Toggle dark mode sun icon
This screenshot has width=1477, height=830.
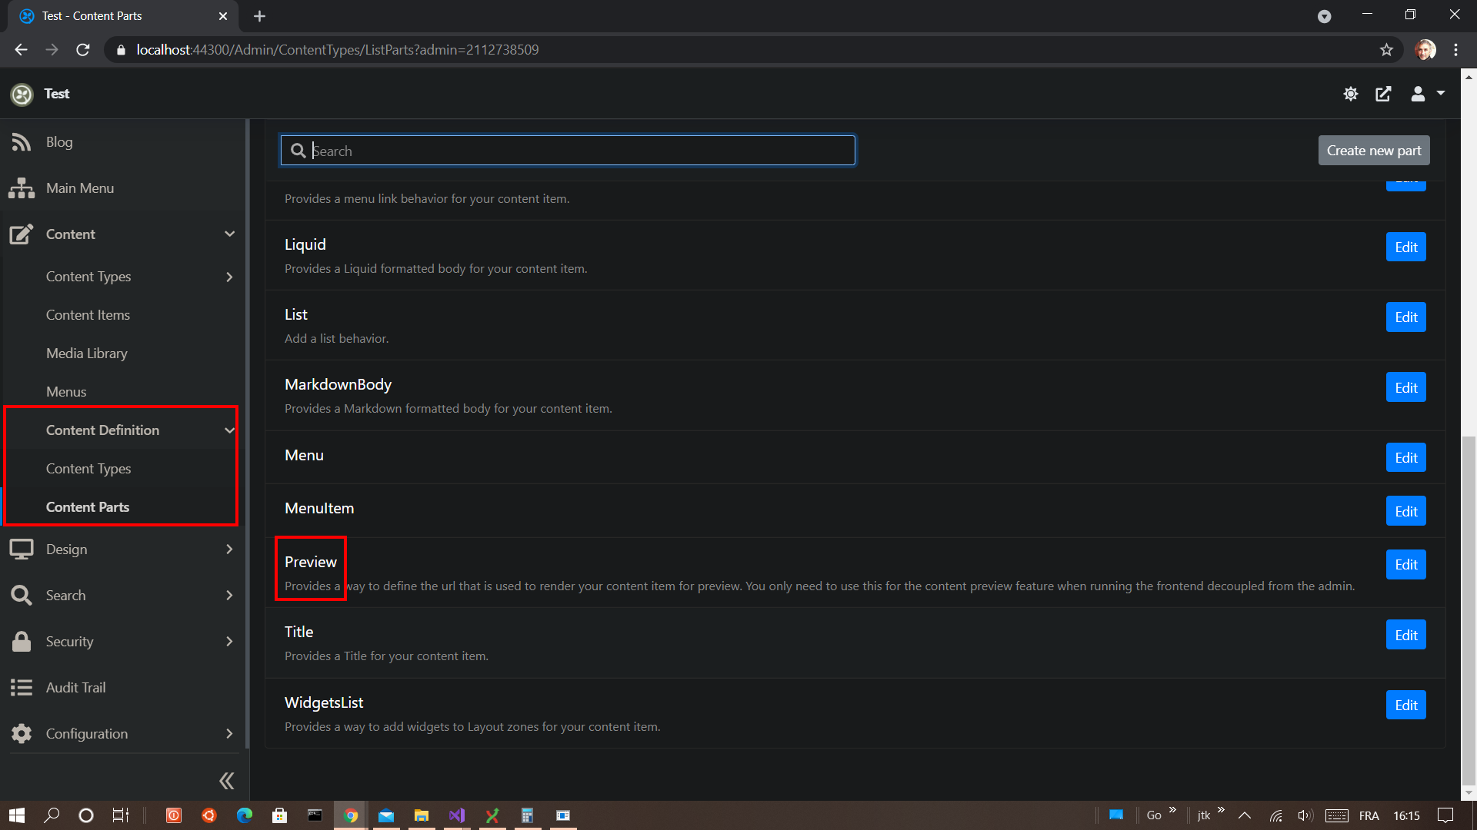(1350, 94)
